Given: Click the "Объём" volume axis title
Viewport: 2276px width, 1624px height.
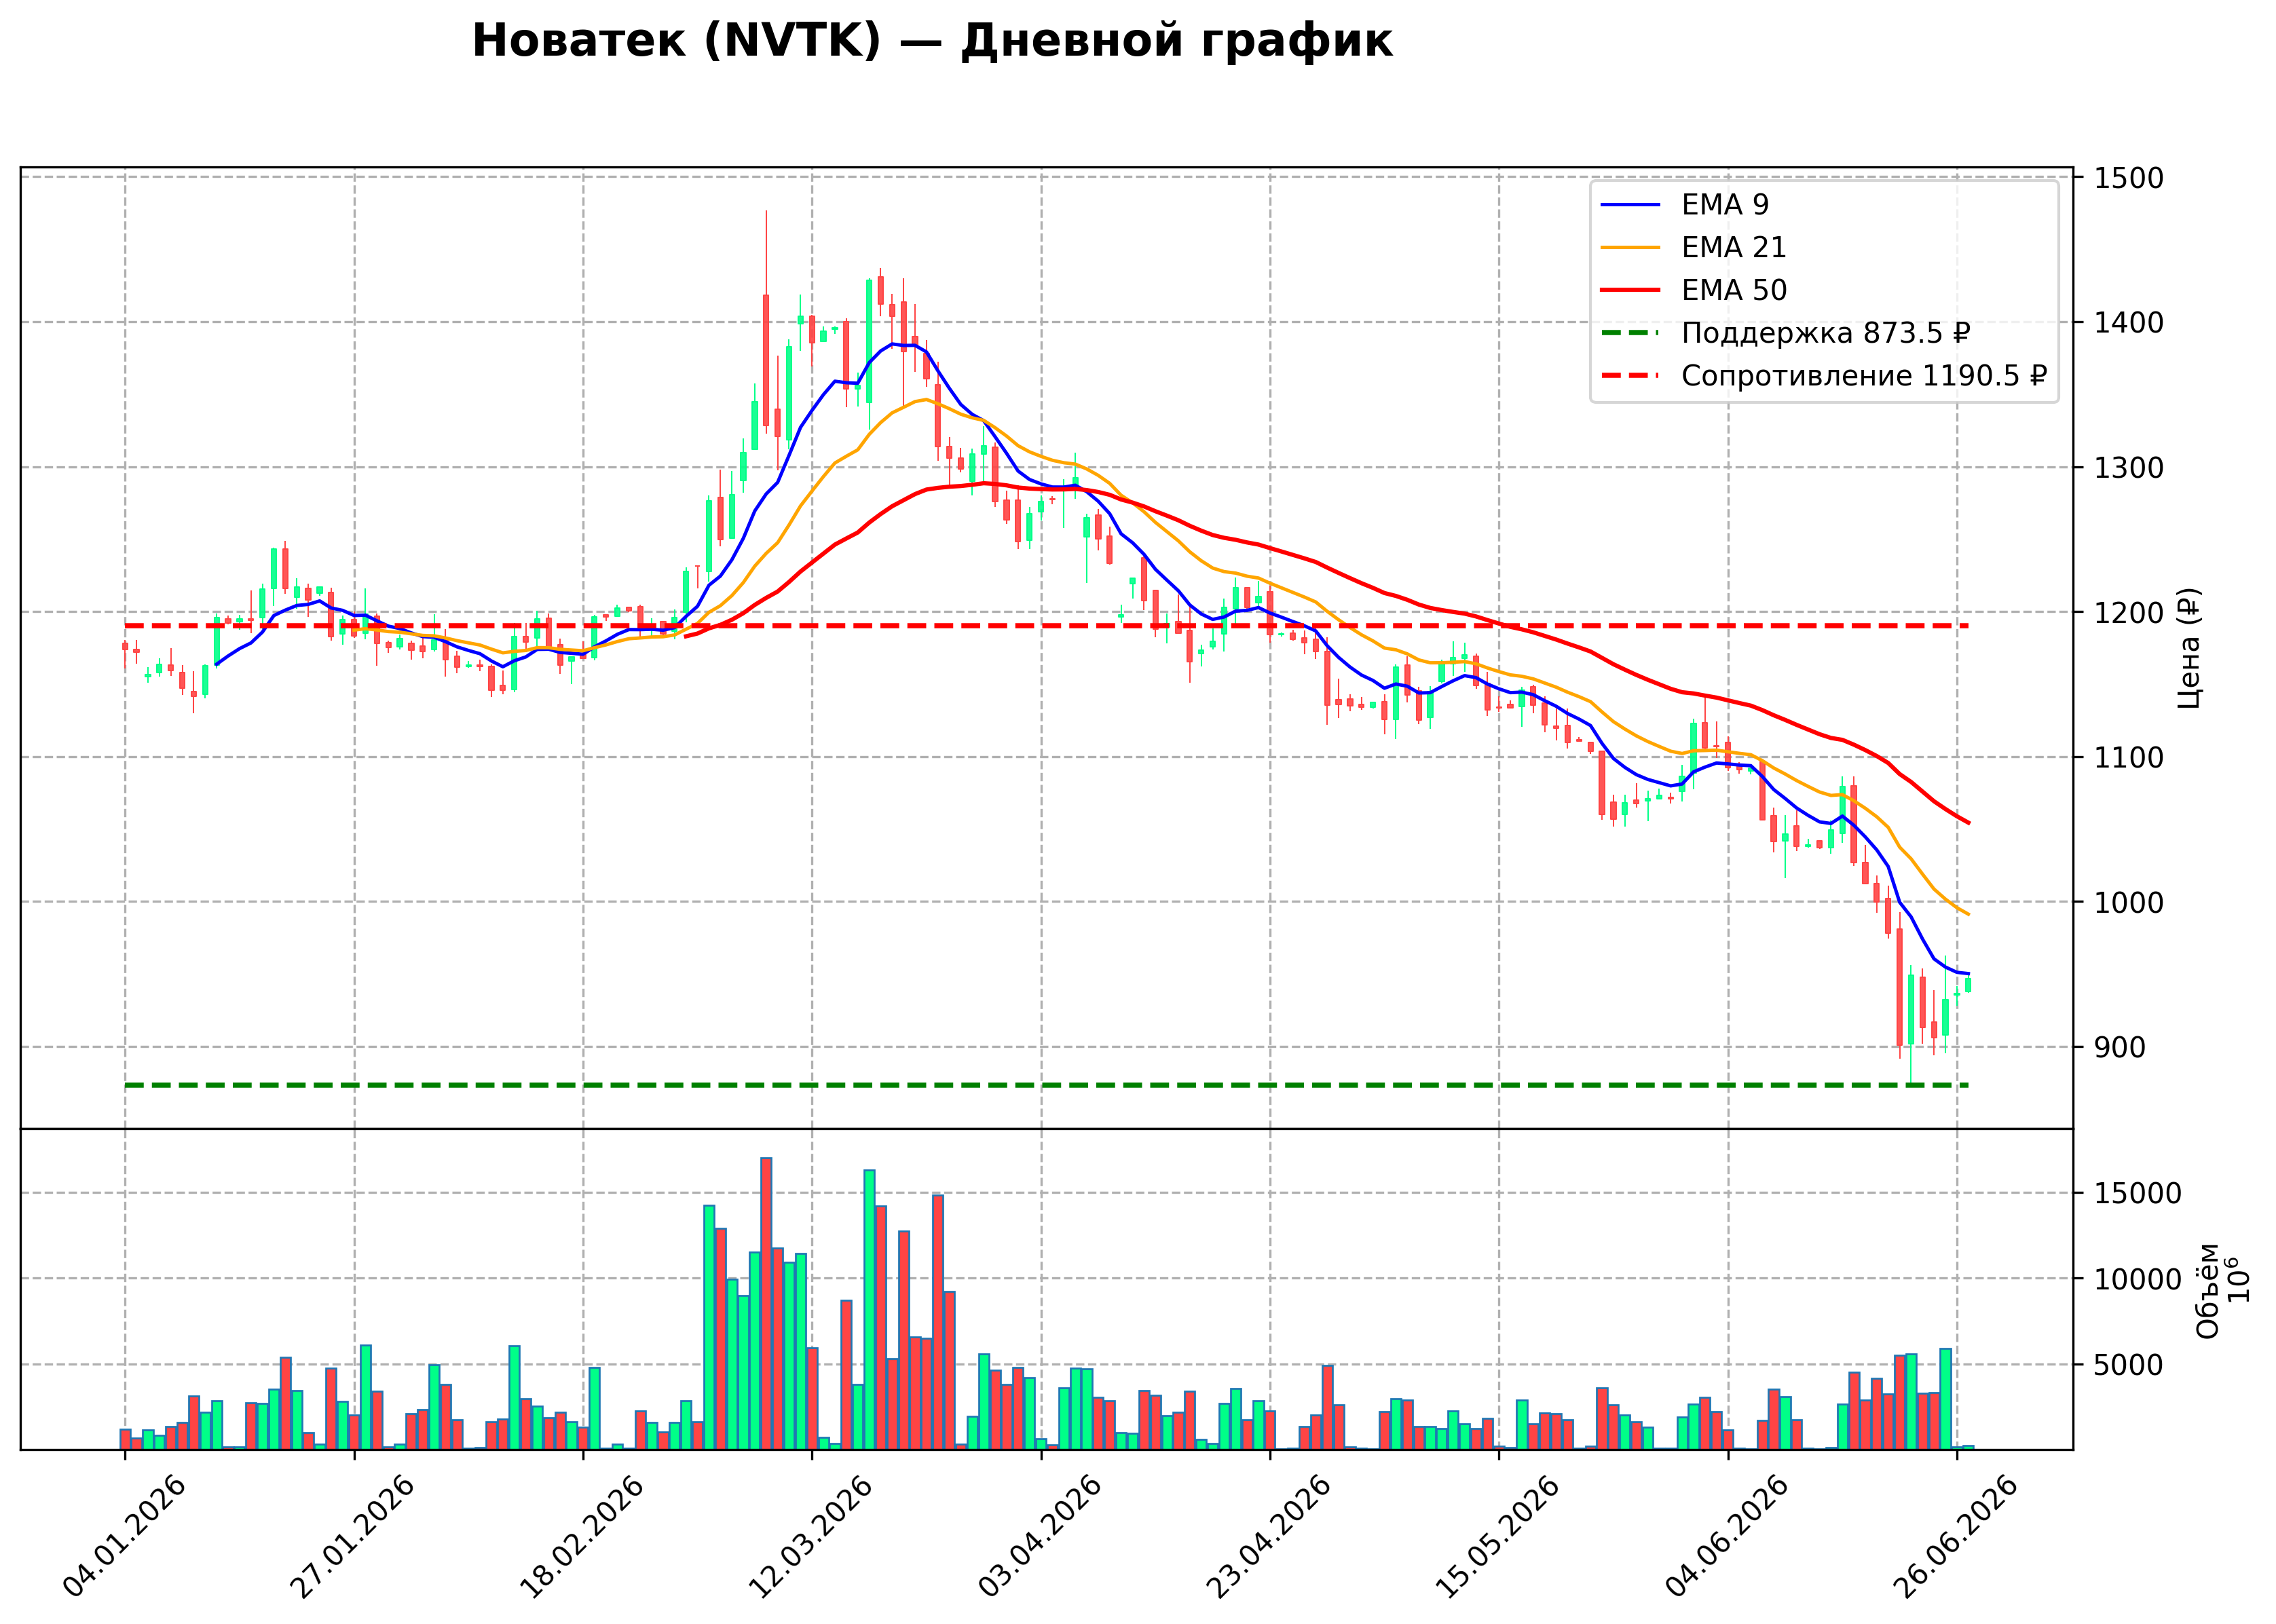Looking at the screenshot, I should [2208, 1290].
